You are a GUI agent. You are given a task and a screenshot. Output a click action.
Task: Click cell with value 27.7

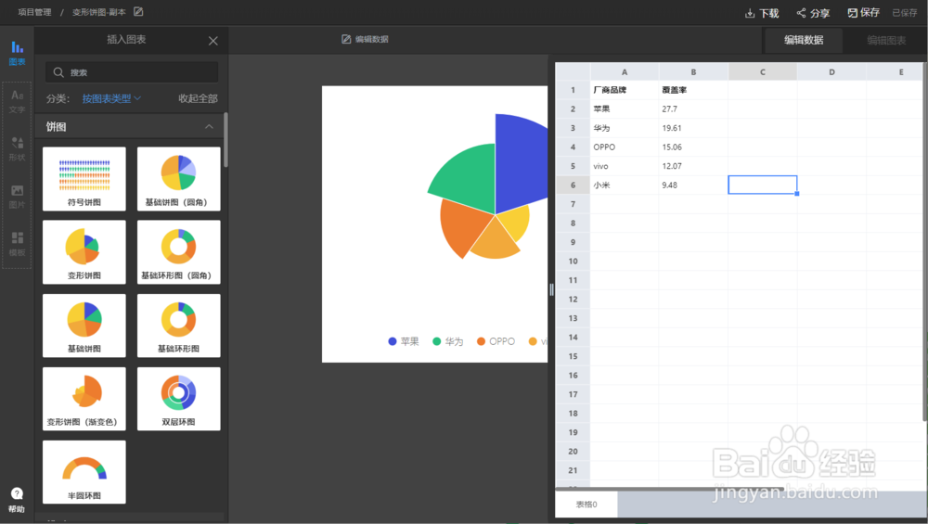pyautogui.click(x=693, y=109)
